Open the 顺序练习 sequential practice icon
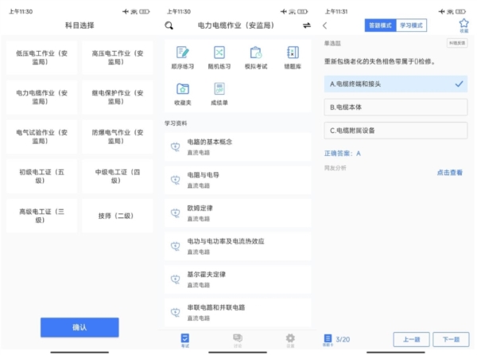 click(x=183, y=53)
